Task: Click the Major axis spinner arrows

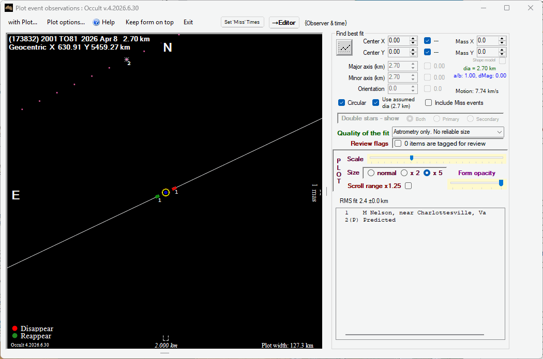Action: [413, 66]
